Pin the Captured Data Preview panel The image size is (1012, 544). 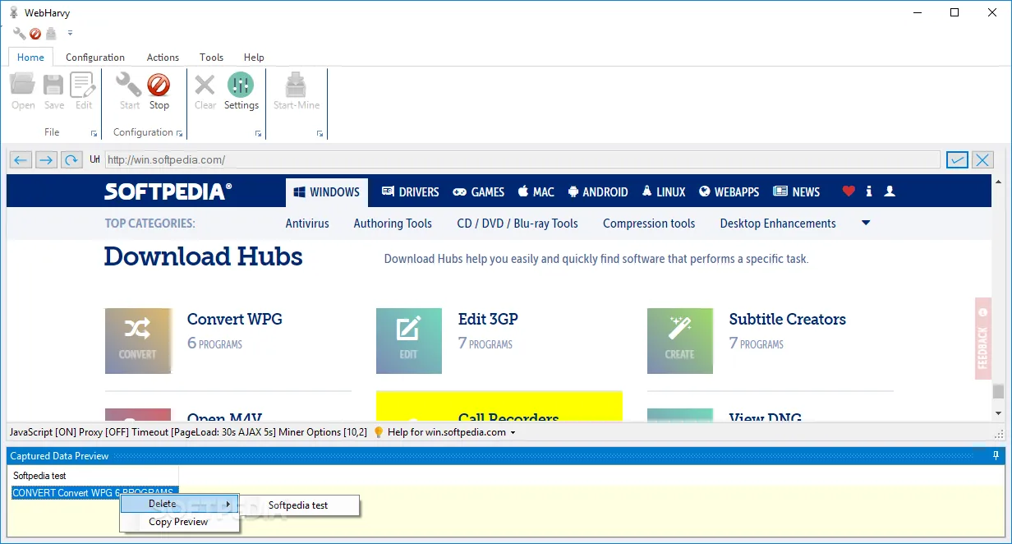pyautogui.click(x=996, y=455)
